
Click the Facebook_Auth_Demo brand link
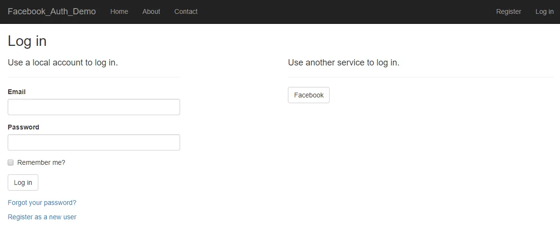point(52,11)
